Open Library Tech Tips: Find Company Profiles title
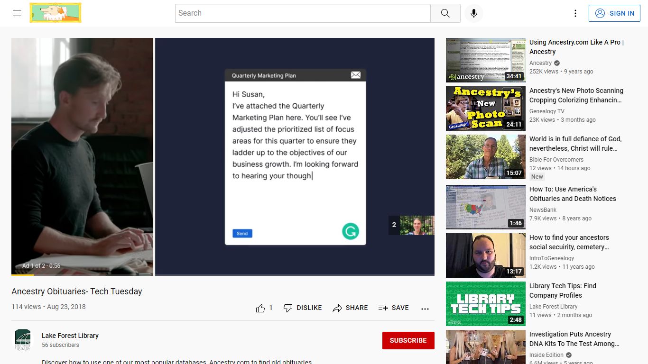The image size is (648, 364). tap(563, 291)
